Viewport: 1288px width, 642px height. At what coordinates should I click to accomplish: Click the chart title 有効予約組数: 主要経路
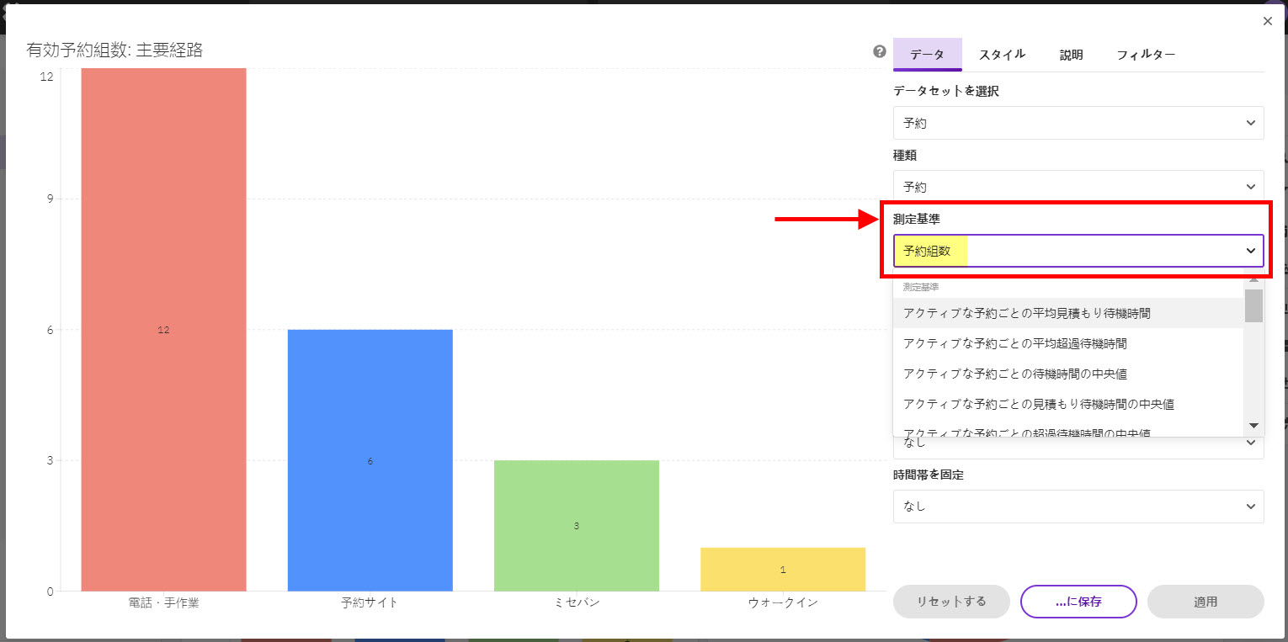click(114, 50)
